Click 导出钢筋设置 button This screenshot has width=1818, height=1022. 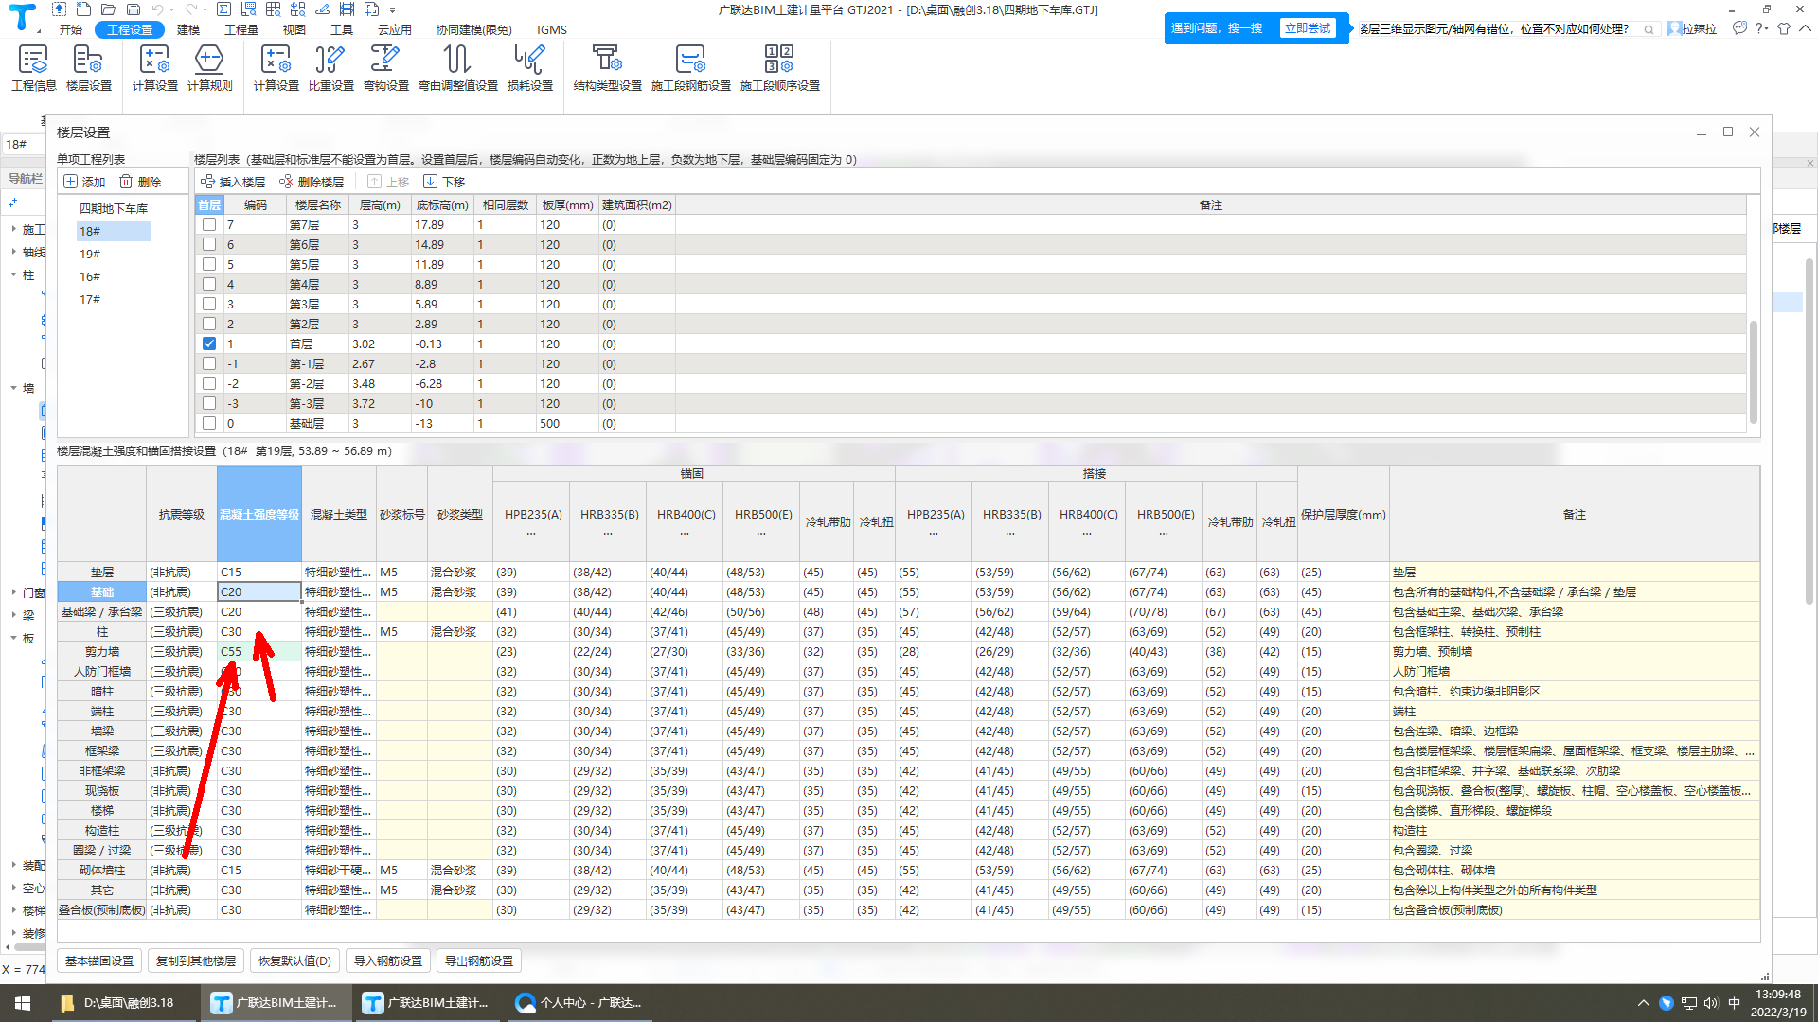pos(479,960)
